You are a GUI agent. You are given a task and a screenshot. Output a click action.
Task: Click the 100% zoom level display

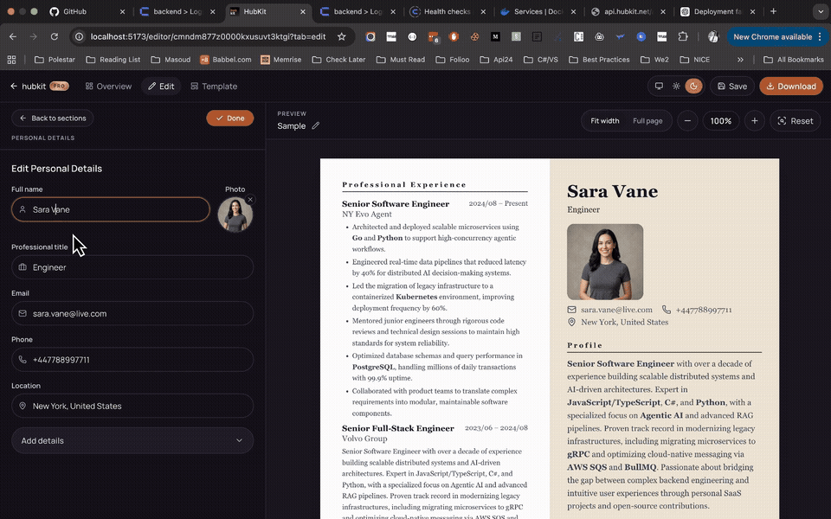click(x=721, y=121)
